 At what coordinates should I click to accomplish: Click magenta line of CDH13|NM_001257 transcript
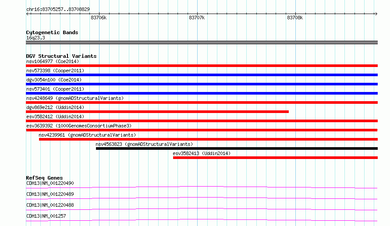point(202,220)
